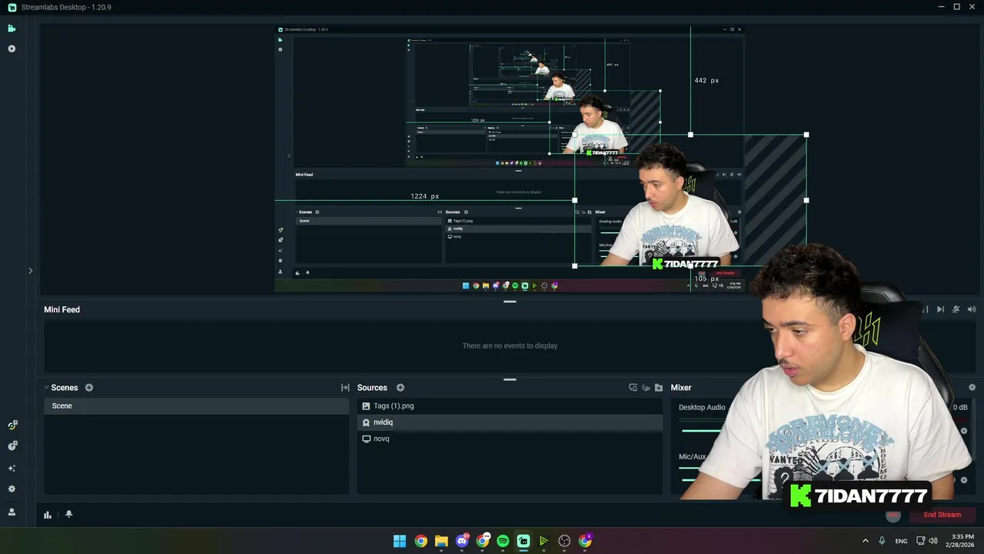Open the account profile icon in sidebar
The height and width of the screenshot is (554, 984).
12,512
